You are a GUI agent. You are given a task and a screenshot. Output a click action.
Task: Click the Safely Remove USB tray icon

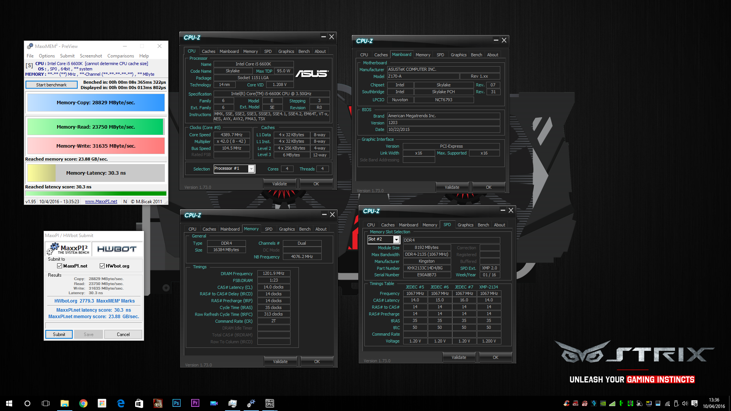676,403
